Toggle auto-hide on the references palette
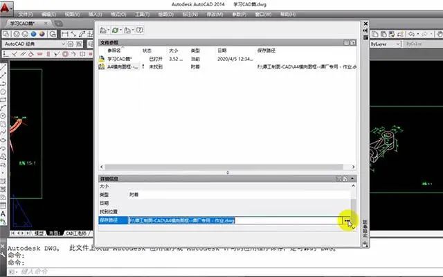Image resolution: width=443 pixels, height=277 pixels. [x=365, y=30]
